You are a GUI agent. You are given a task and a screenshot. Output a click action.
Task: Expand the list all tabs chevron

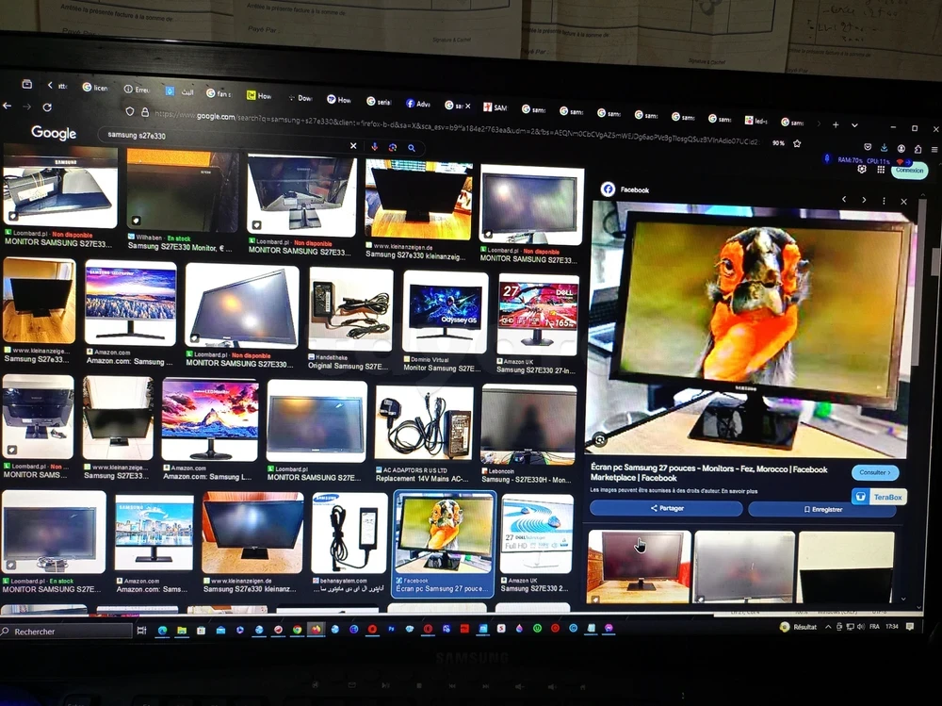(855, 125)
